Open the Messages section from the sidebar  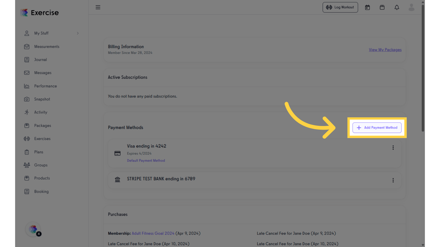tap(43, 73)
